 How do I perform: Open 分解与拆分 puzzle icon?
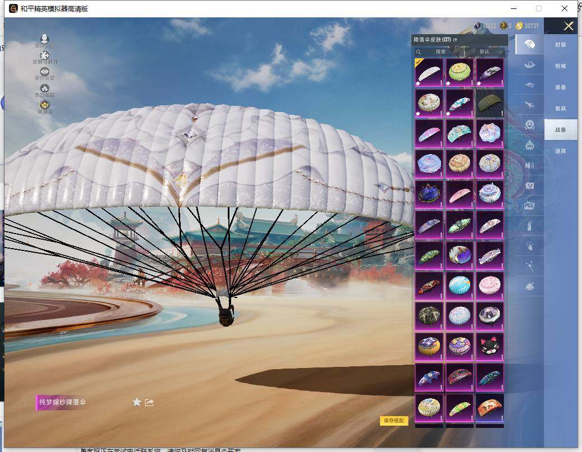(x=45, y=55)
